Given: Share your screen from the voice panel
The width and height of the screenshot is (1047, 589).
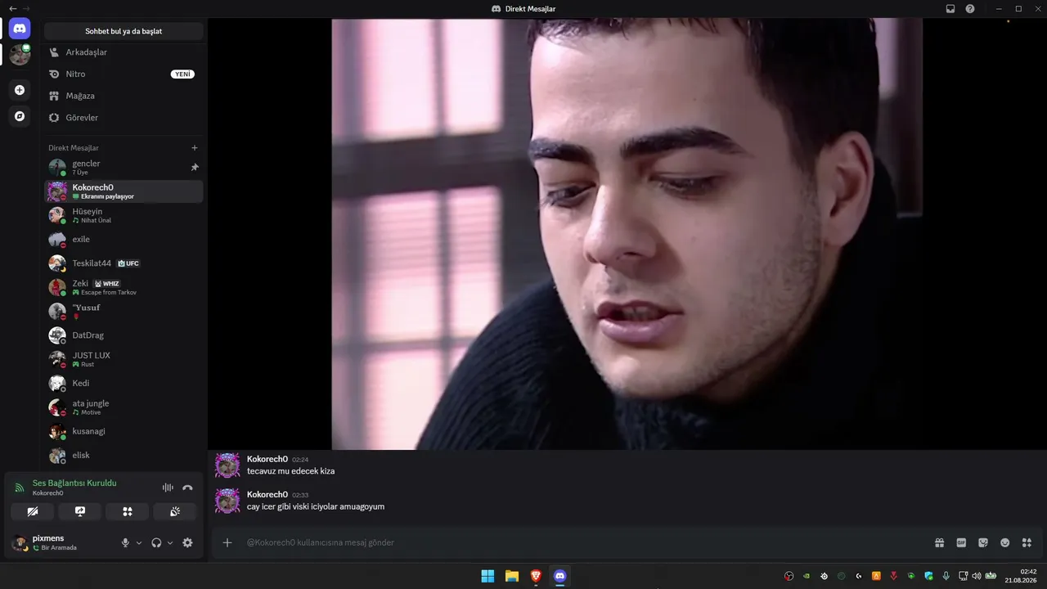Looking at the screenshot, I should click(80, 512).
